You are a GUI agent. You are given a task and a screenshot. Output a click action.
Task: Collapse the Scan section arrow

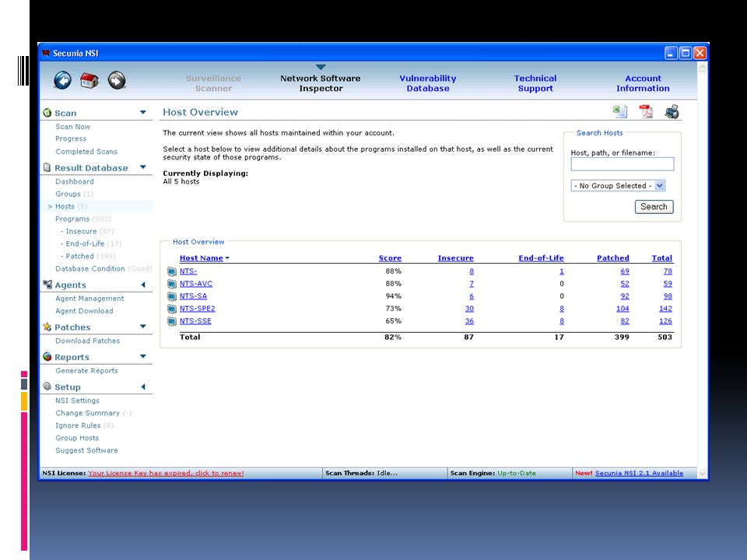pyautogui.click(x=143, y=112)
